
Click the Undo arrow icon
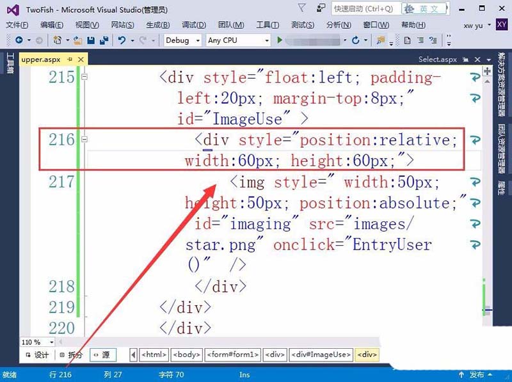pos(122,40)
